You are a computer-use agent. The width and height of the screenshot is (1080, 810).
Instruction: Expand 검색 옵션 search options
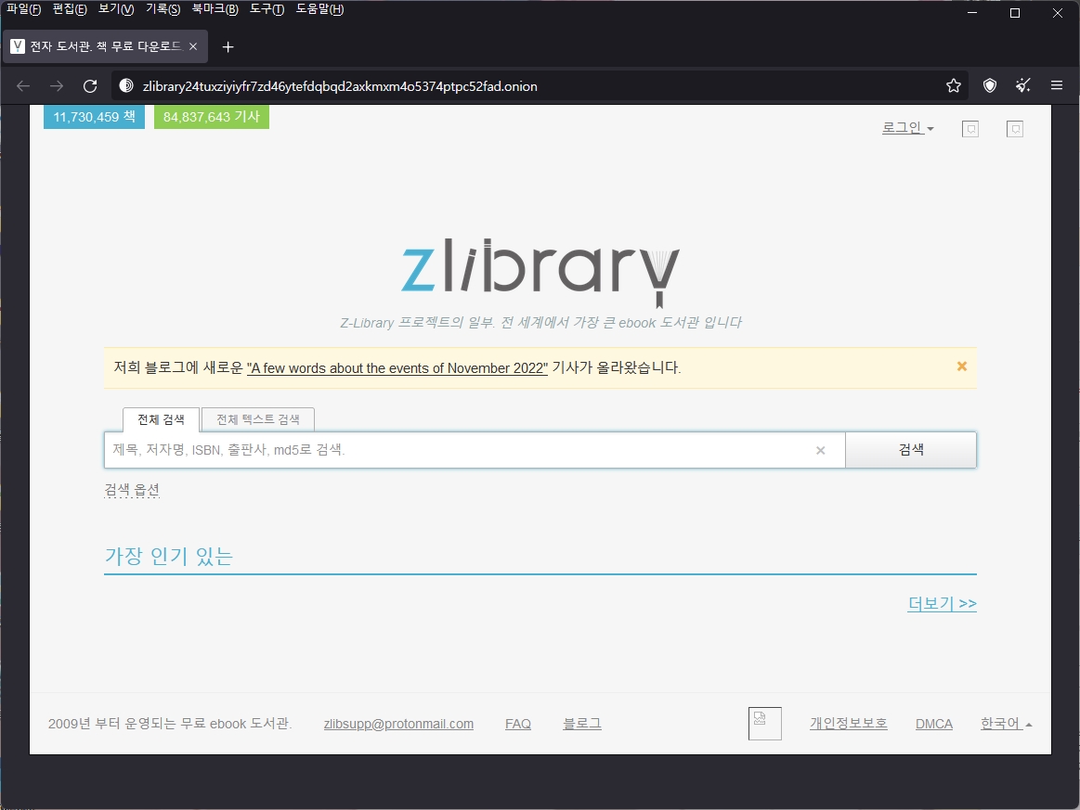click(132, 489)
